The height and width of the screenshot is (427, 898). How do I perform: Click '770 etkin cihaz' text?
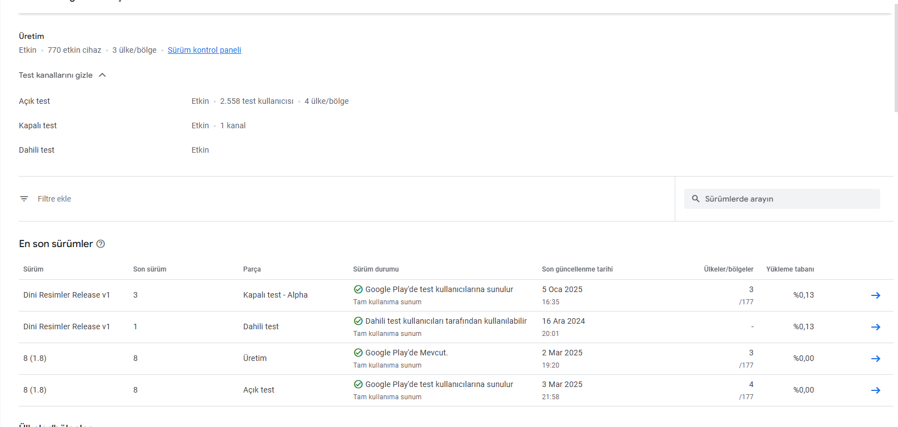pos(74,50)
